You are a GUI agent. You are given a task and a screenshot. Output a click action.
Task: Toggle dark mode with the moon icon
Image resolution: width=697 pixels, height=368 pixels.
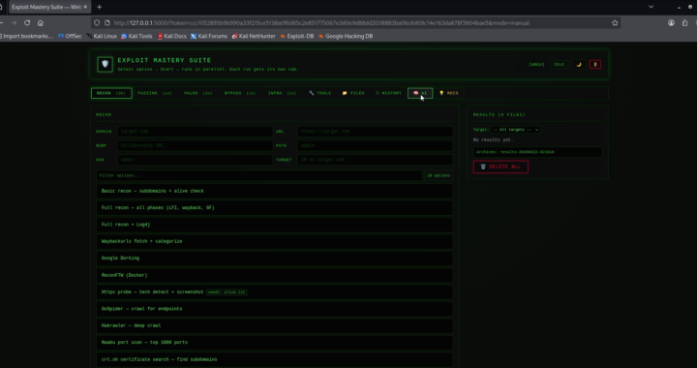coord(579,65)
